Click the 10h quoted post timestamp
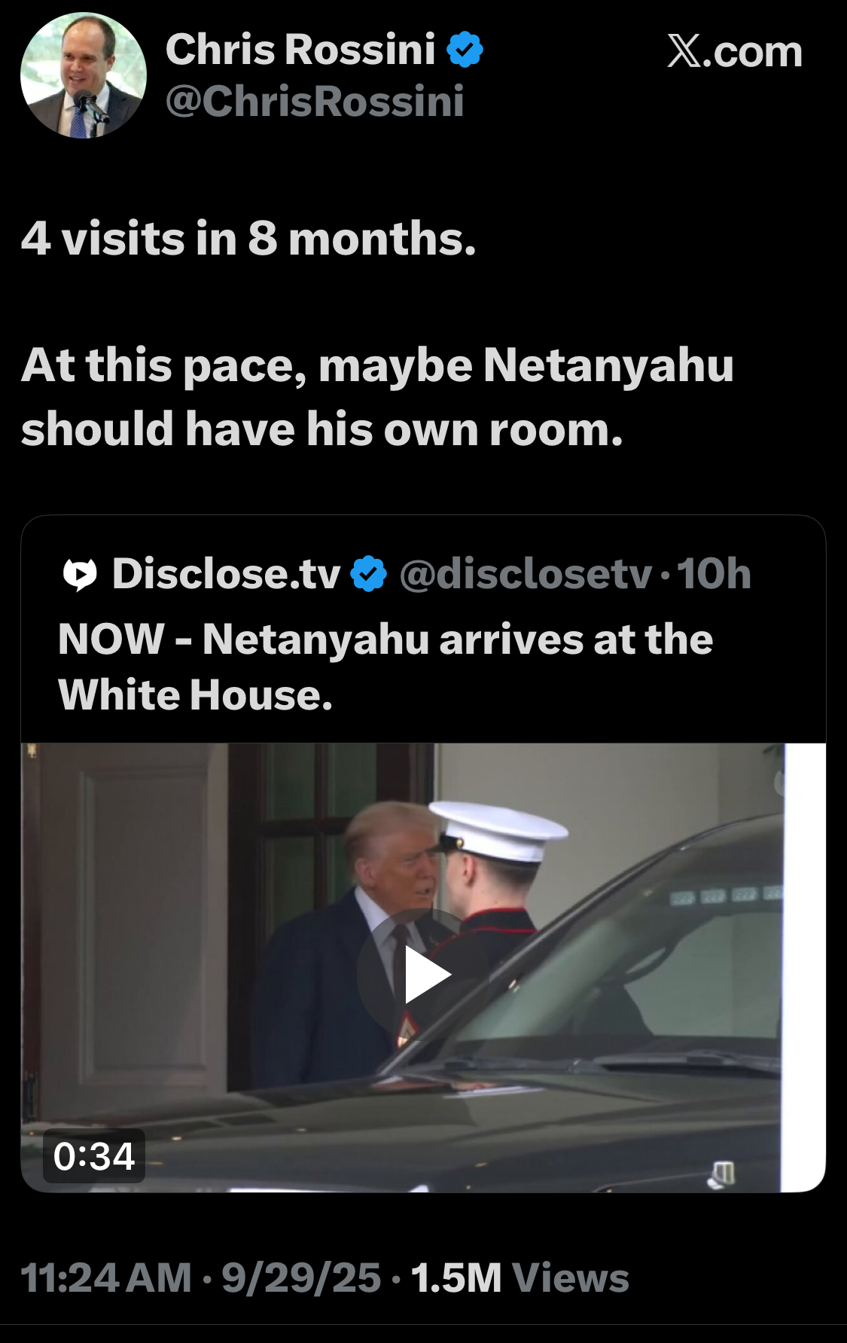 [714, 575]
